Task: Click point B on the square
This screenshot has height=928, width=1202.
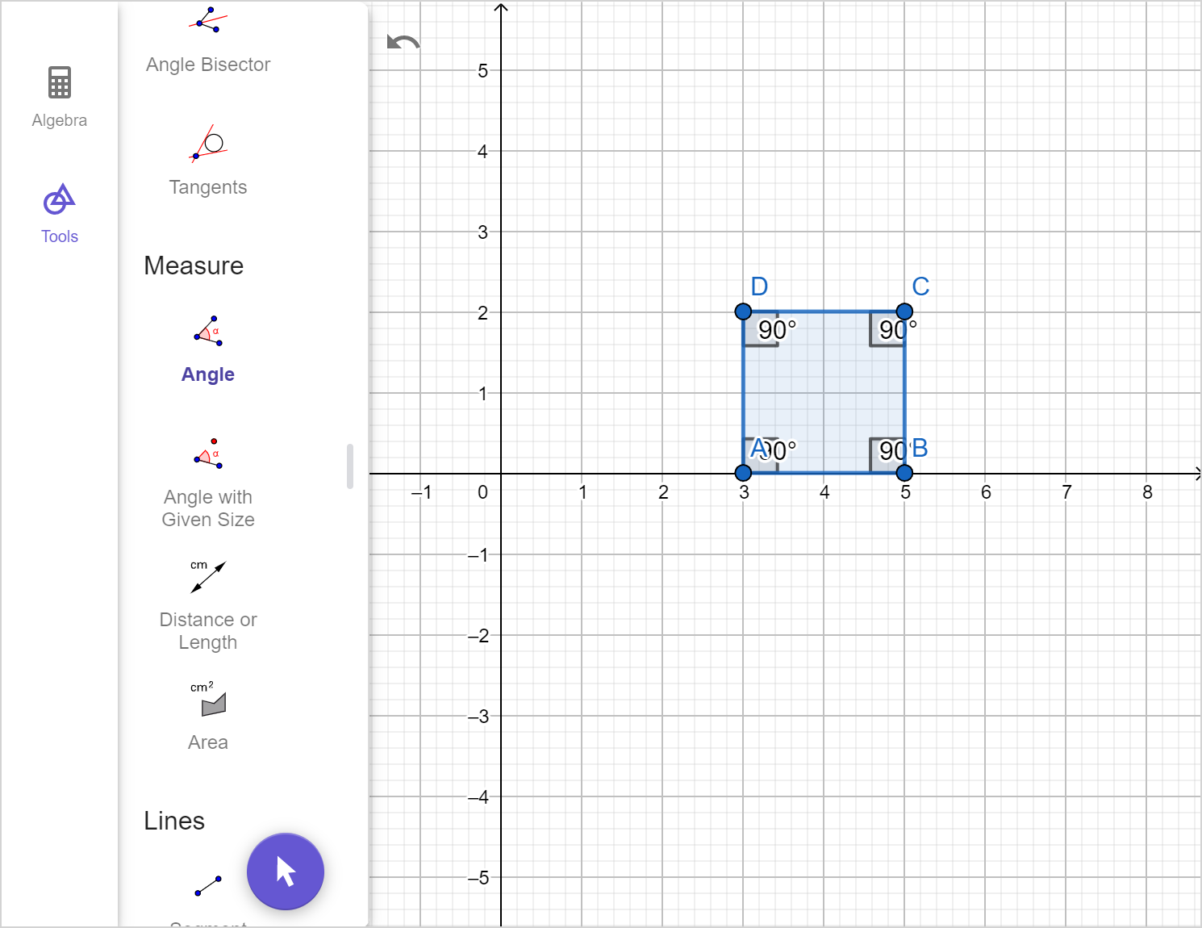Action: [905, 473]
